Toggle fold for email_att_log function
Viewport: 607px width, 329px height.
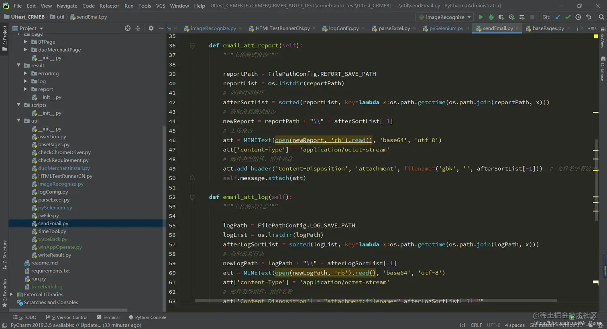point(192,197)
